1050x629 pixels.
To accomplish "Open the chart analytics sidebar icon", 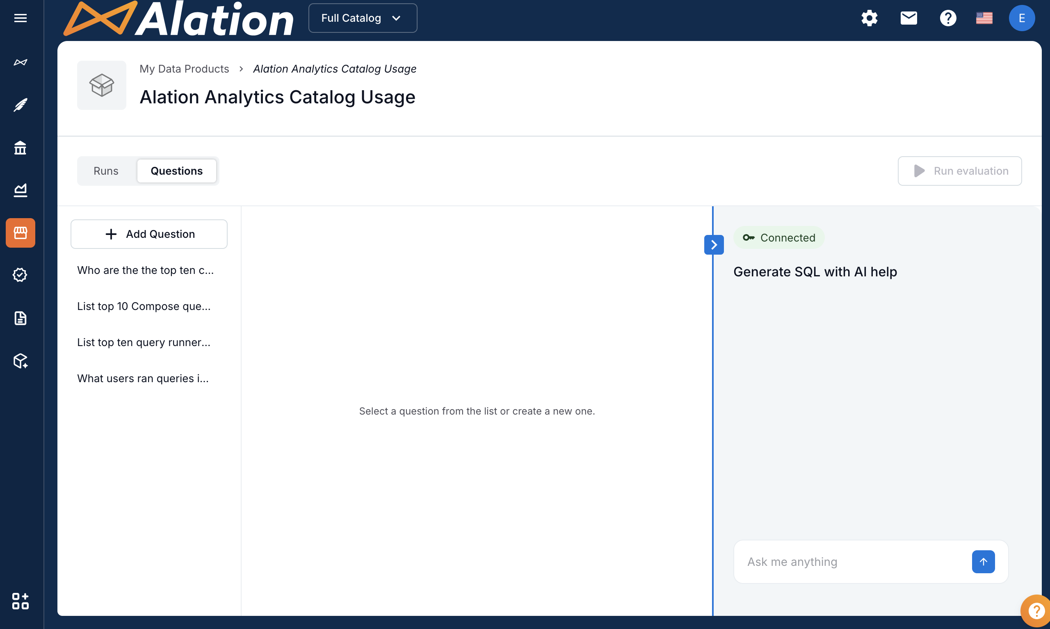I will tap(21, 190).
